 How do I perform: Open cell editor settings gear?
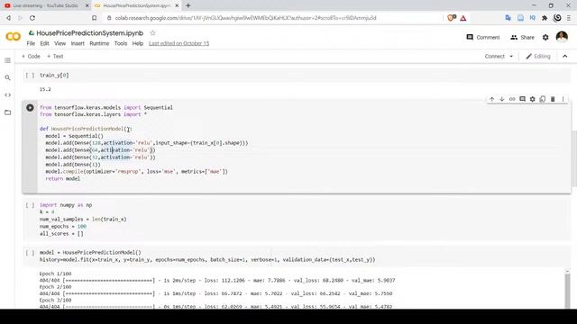pyautogui.click(x=533, y=99)
